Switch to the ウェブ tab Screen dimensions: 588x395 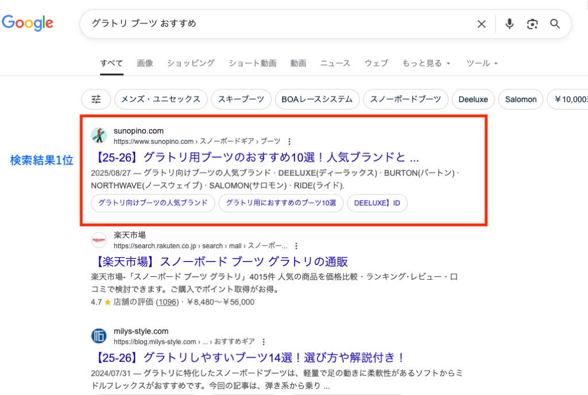pos(377,63)
